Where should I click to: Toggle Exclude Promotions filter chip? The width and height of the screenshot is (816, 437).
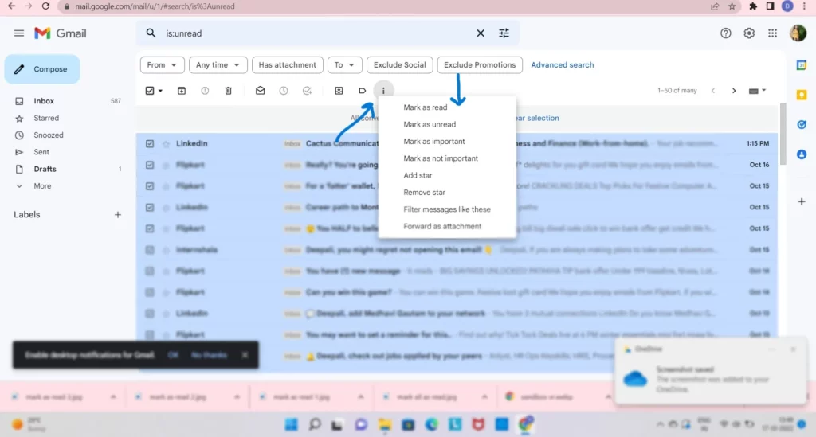tap(480, 65)
